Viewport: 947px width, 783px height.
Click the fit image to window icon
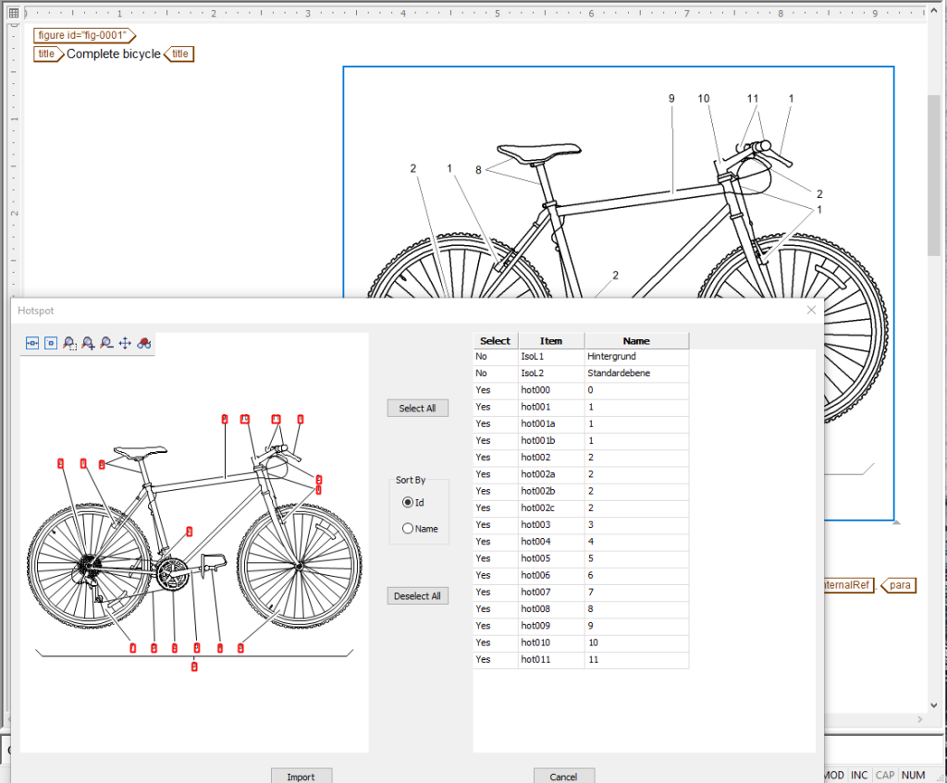(31, 343)
